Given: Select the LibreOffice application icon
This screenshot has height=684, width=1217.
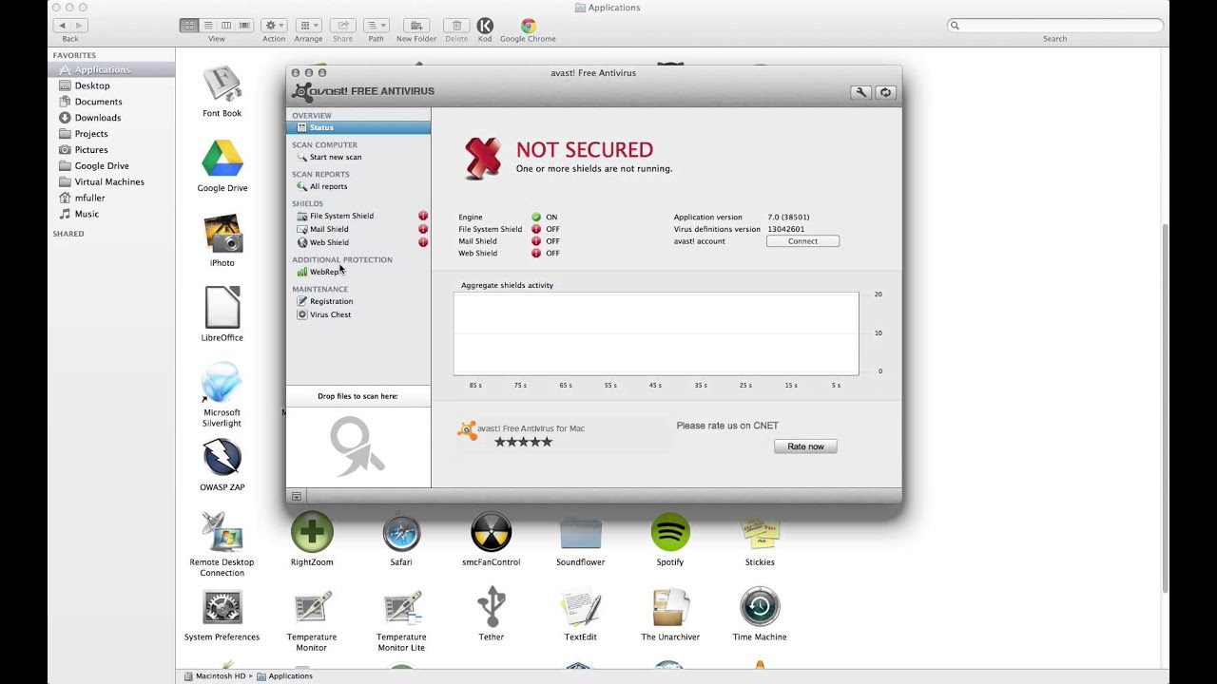Looking at the screenshot, I should (222, 308).
